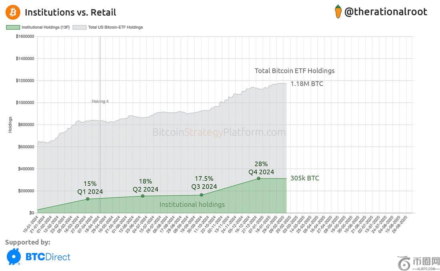Click the Institutions vs. Retail chart title
Screen dimensions: 440x271
tap(70, 12)
